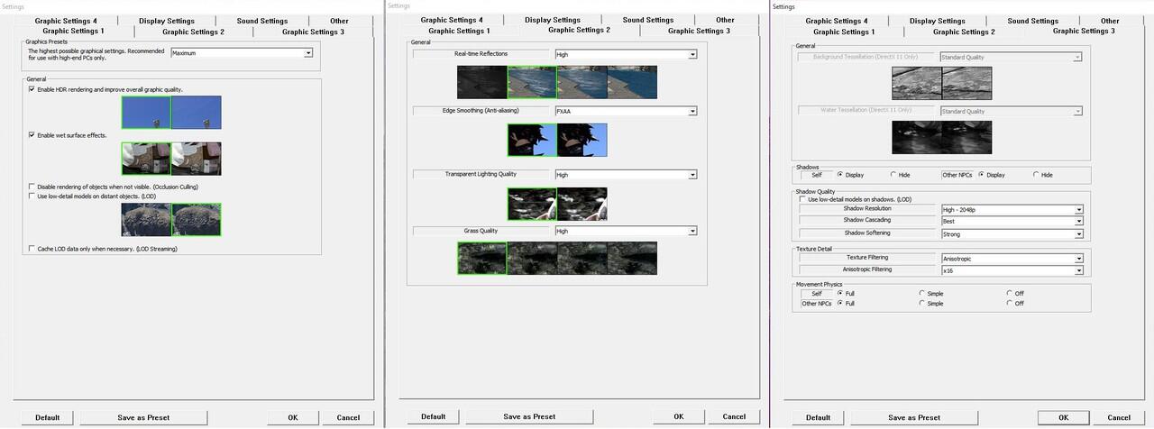Open the Water Tessellation quality dropdown
This screenshot has width=1154, height=429.
point(1012,111)
